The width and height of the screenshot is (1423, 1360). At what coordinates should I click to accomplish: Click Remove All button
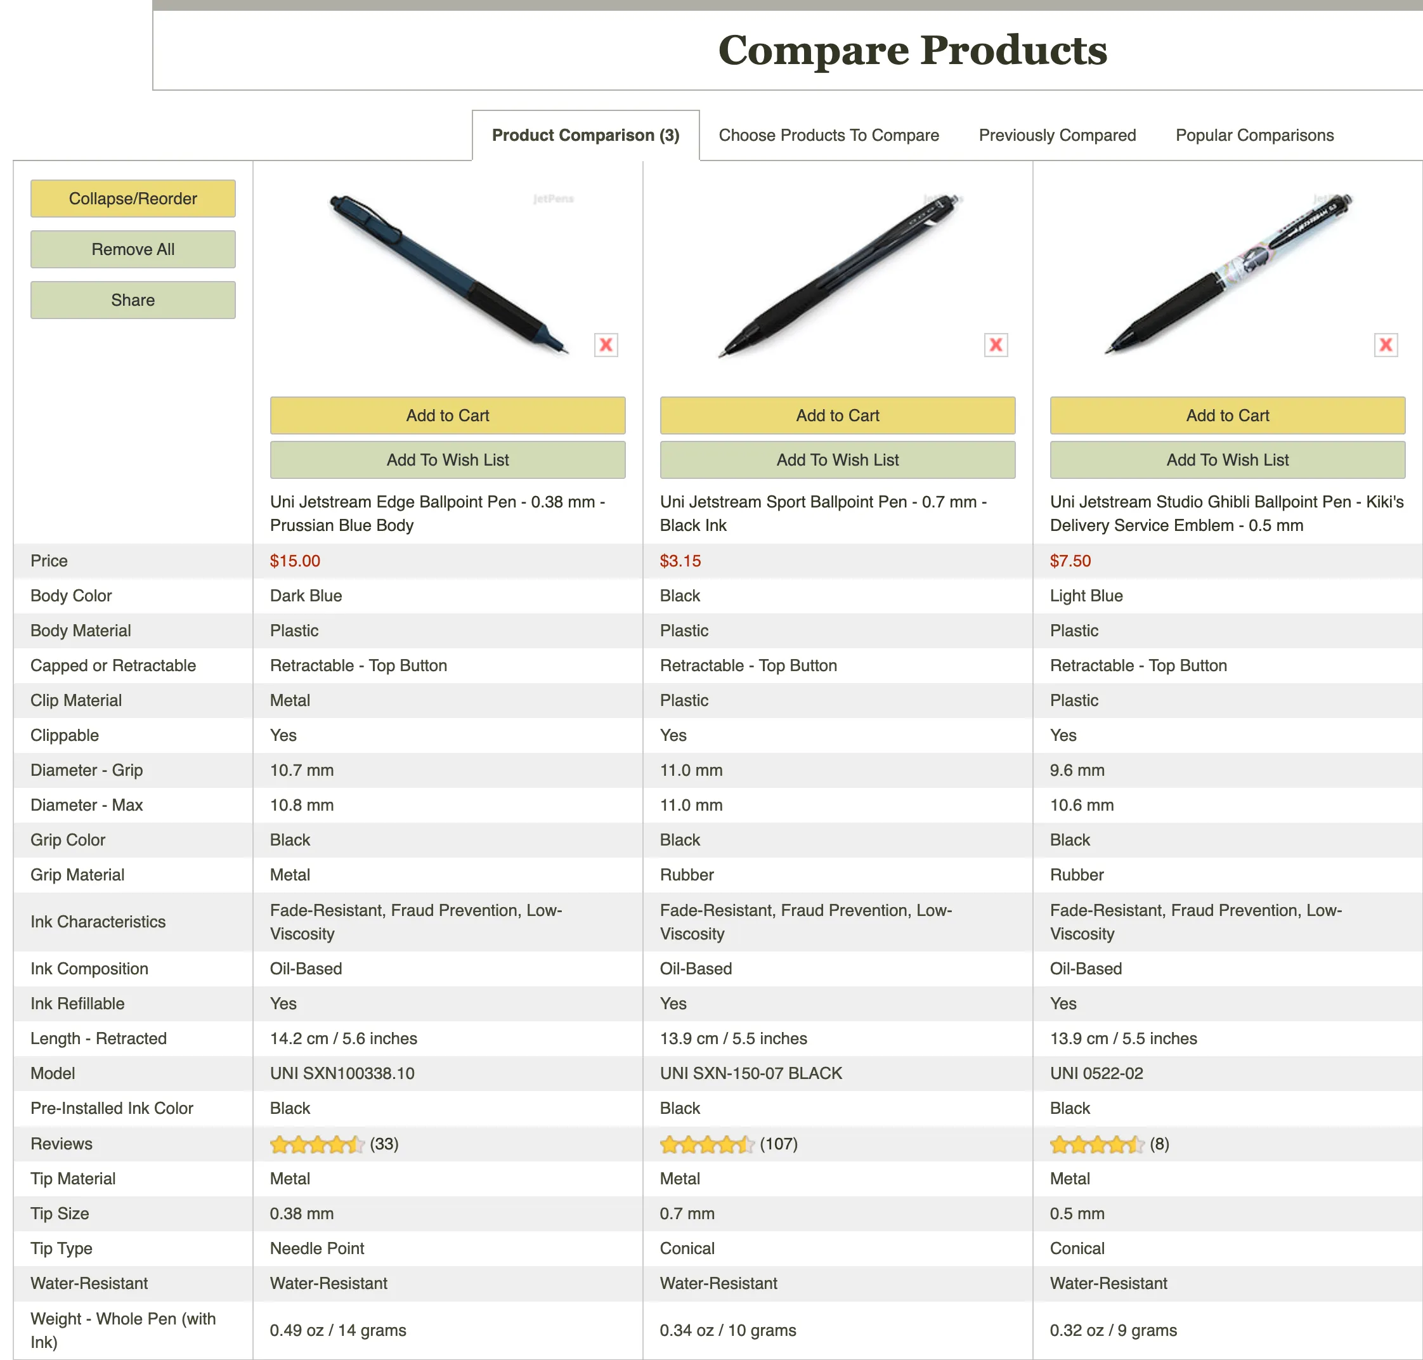tap(133, 249)
